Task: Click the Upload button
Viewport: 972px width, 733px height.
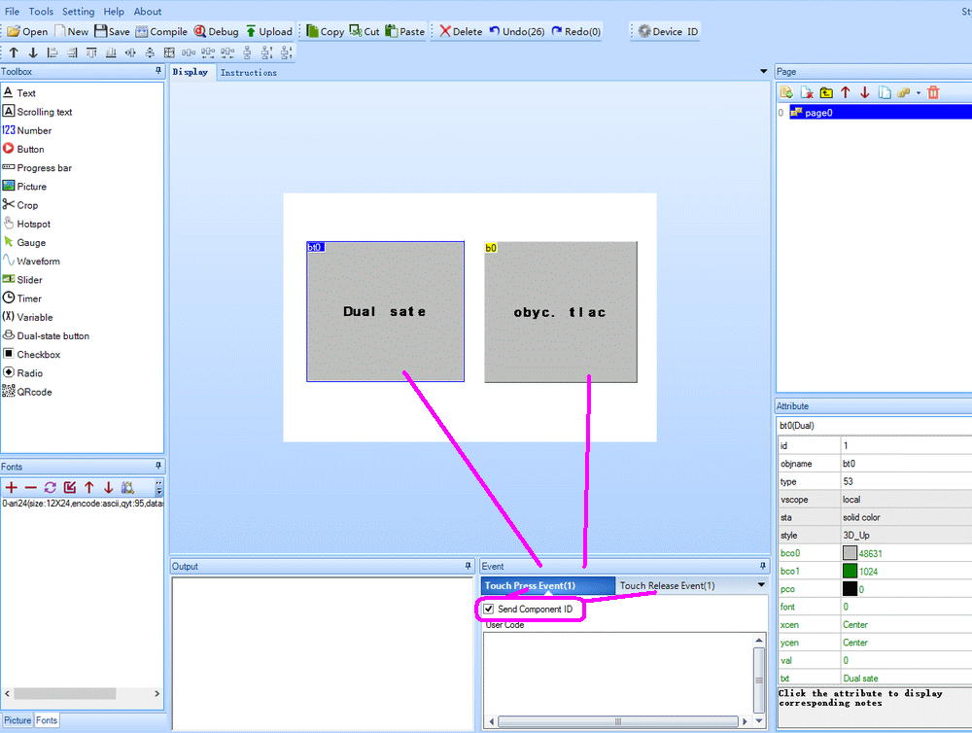Action: [x=268, y=31]
